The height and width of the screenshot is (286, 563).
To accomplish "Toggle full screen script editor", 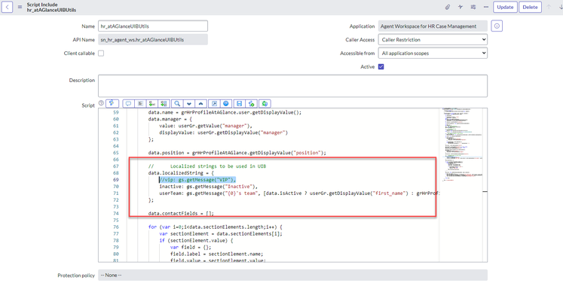I will pyautogui.click(x=214, y=103).
